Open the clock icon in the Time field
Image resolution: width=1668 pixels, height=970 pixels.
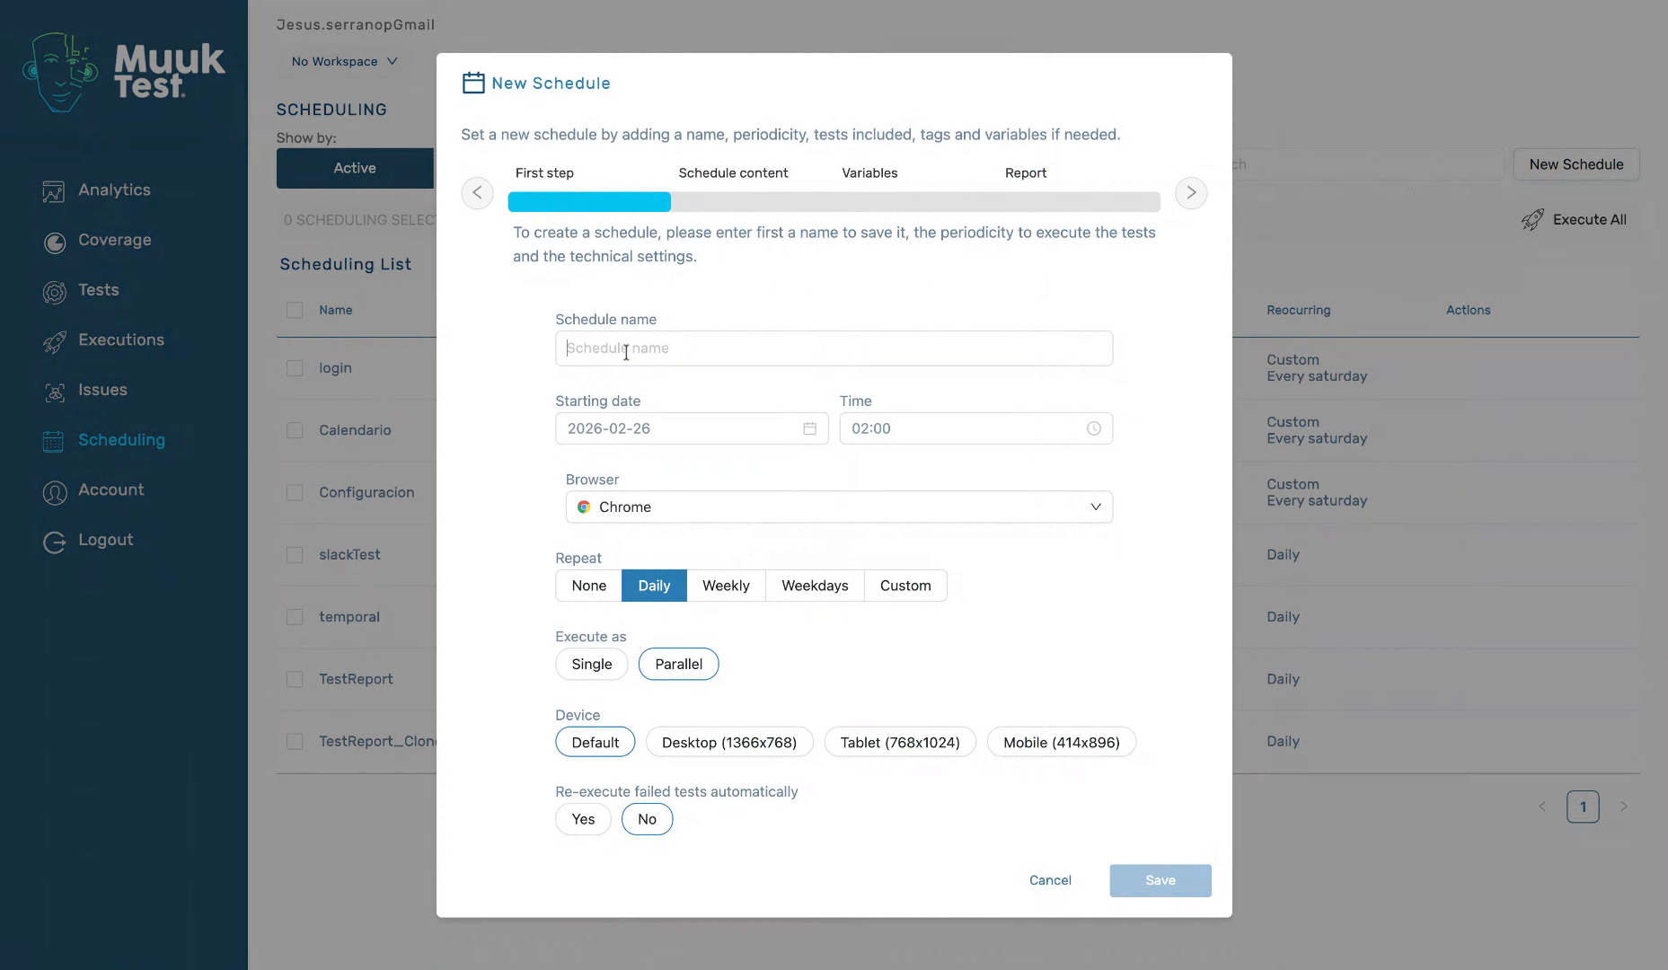1093,428
